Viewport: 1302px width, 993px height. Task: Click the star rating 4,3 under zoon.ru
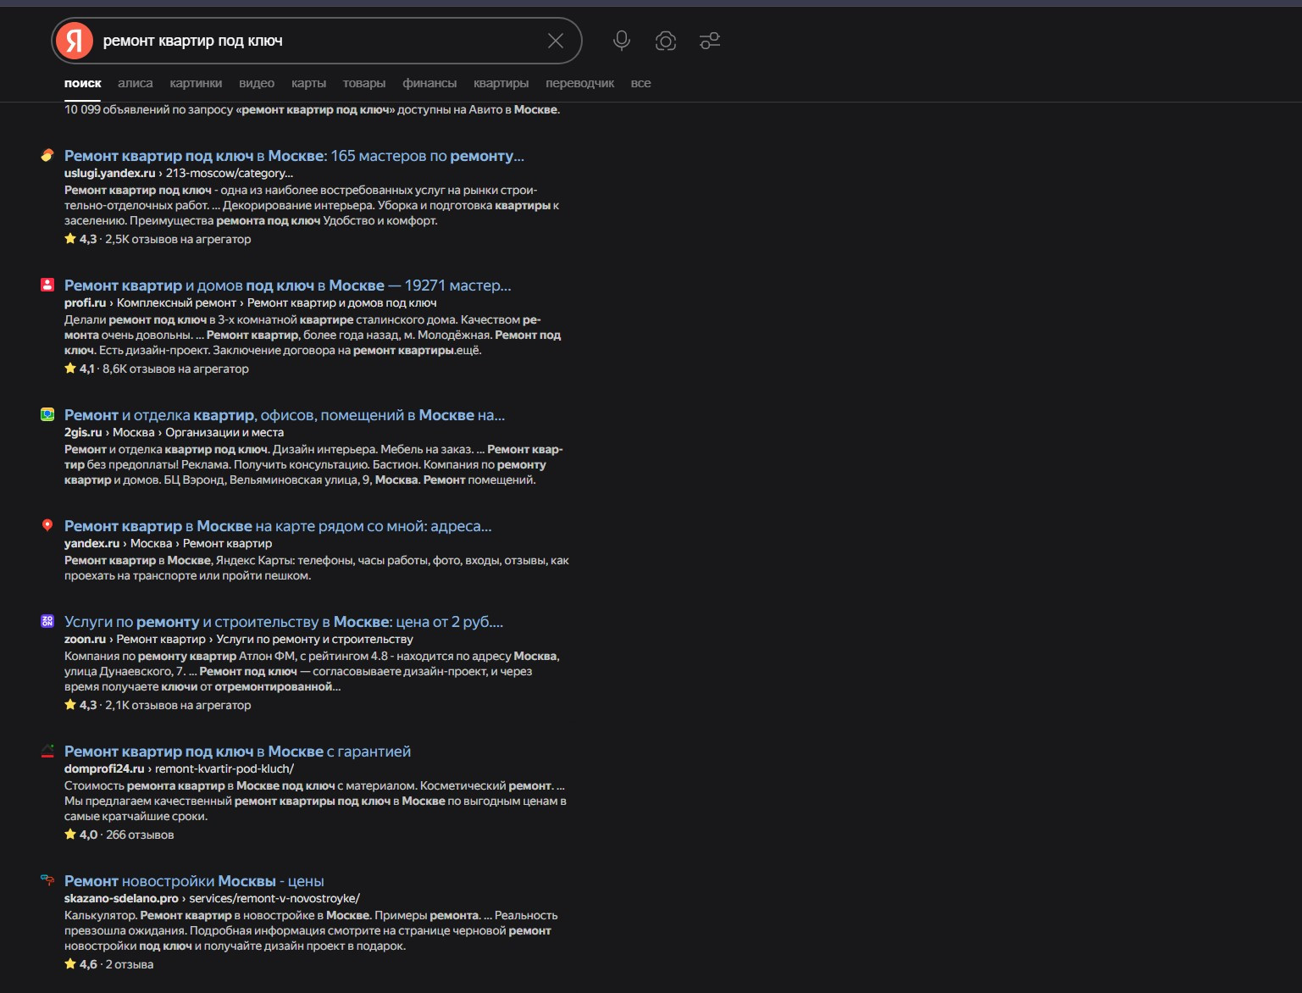click(80, 705)
